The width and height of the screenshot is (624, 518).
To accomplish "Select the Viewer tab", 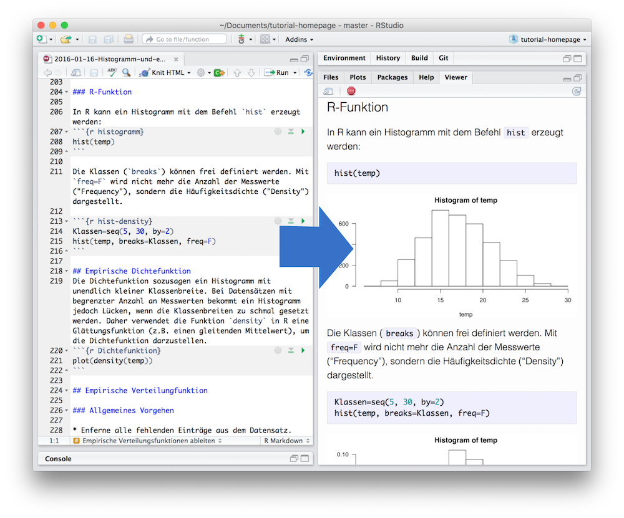I will [456, 77].
